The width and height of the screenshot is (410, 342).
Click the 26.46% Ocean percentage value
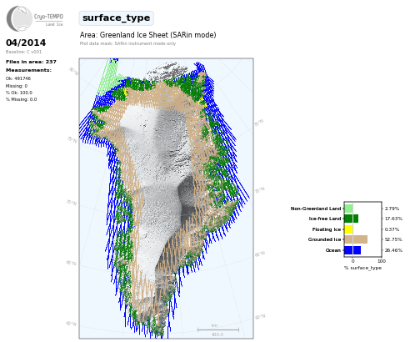(393, 250)
